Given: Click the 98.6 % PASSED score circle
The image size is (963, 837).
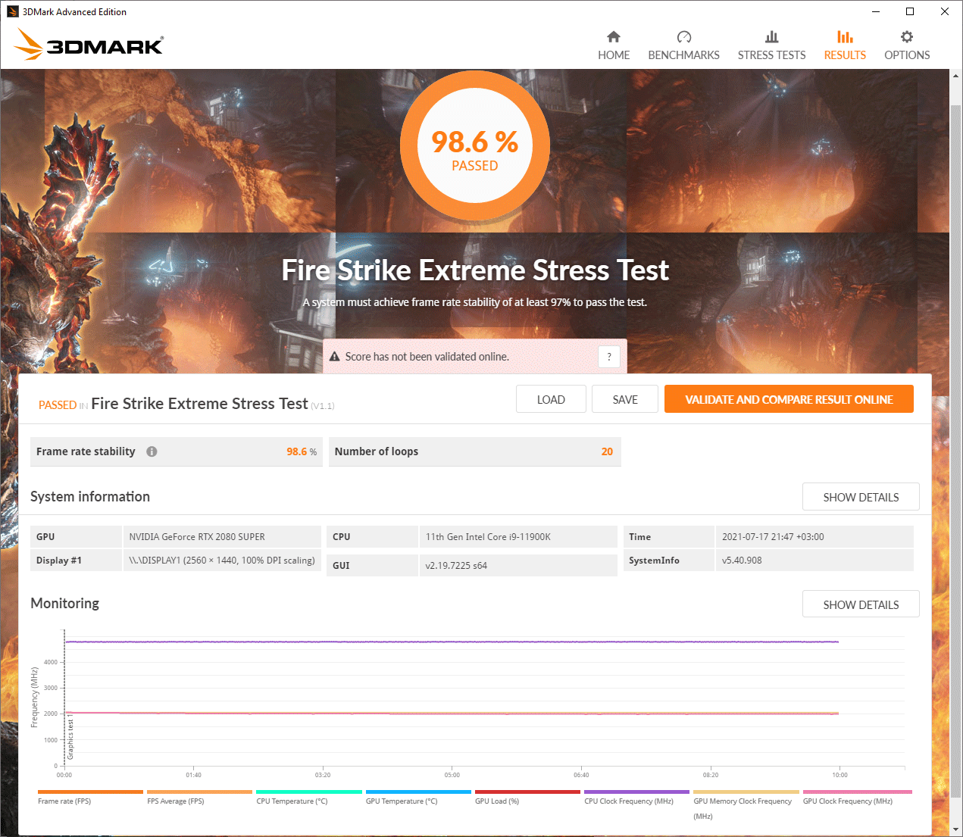Looking at the screenshot, I should [475, 147].
